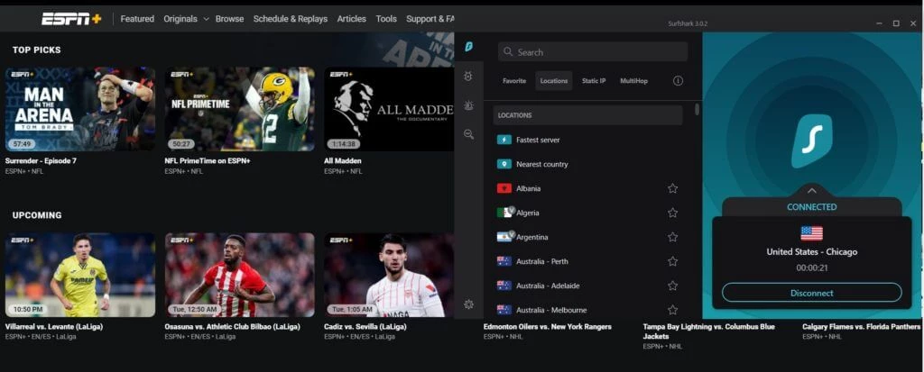Click 'Tampa Bay Lightning vs. Columbus Blue Jackets'
The height and width of the screenshot is (372, 924).
(708, 331)
